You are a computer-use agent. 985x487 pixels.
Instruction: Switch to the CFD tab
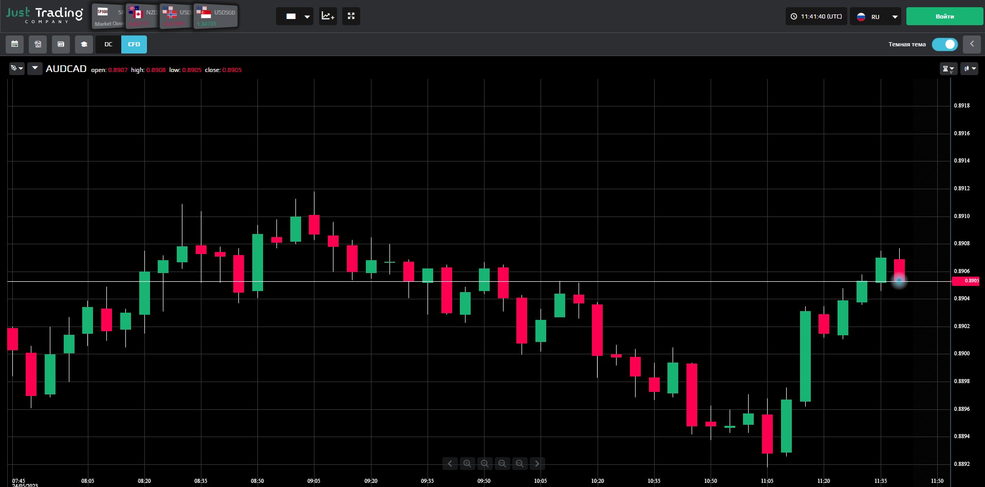[x=134, y=44]
